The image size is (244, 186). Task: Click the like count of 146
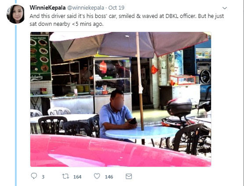(109, 177)
